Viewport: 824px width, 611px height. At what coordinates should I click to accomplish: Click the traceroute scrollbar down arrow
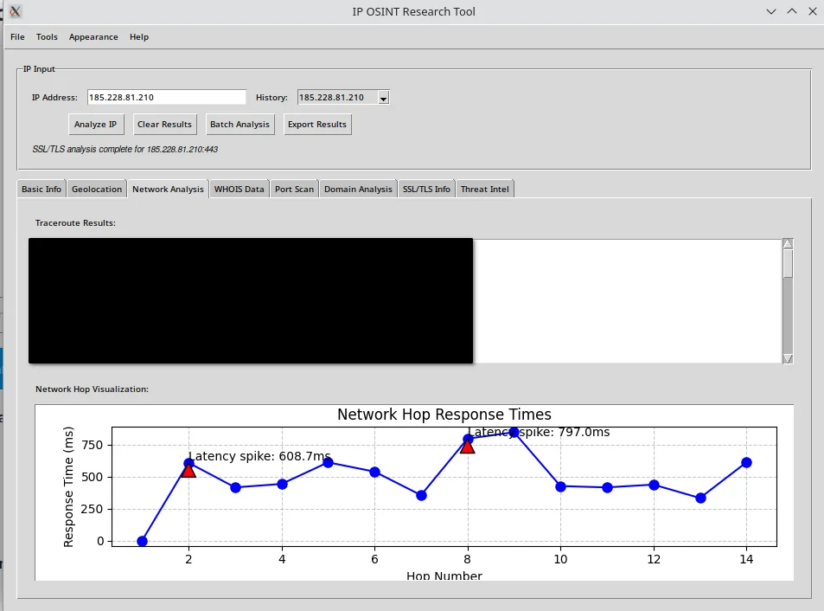tap(788, 358)
